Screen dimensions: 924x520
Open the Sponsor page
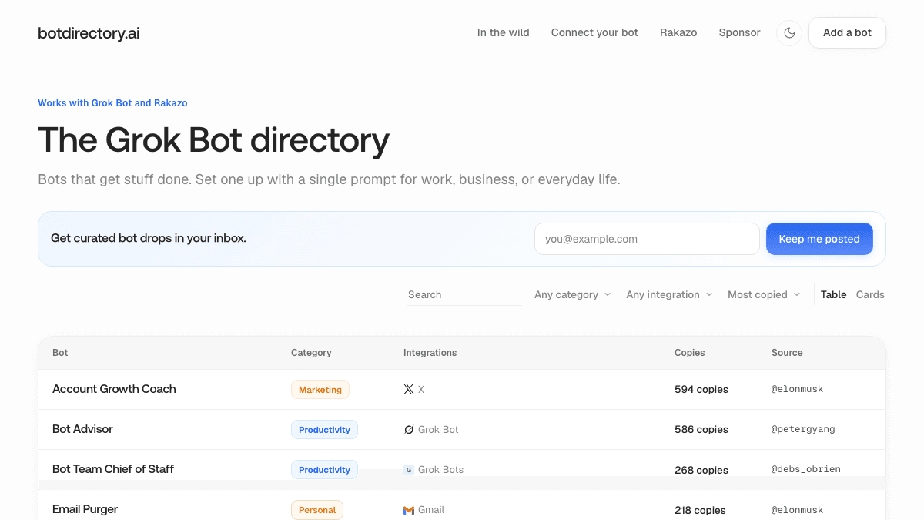click(739, 33)
